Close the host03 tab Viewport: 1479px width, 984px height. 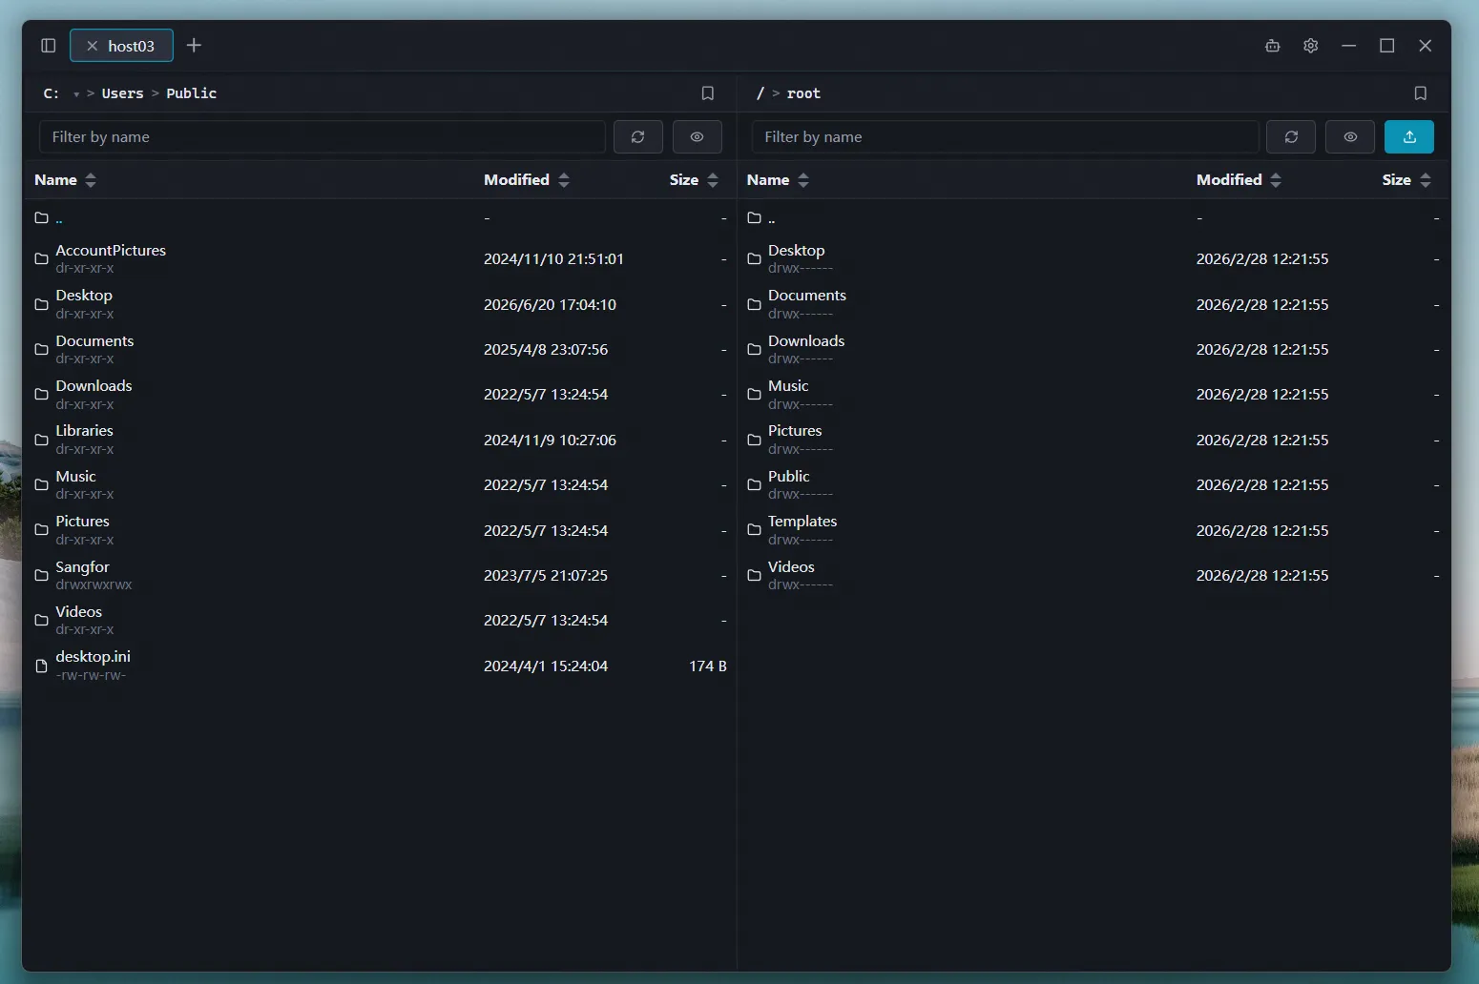coord(92,46)
